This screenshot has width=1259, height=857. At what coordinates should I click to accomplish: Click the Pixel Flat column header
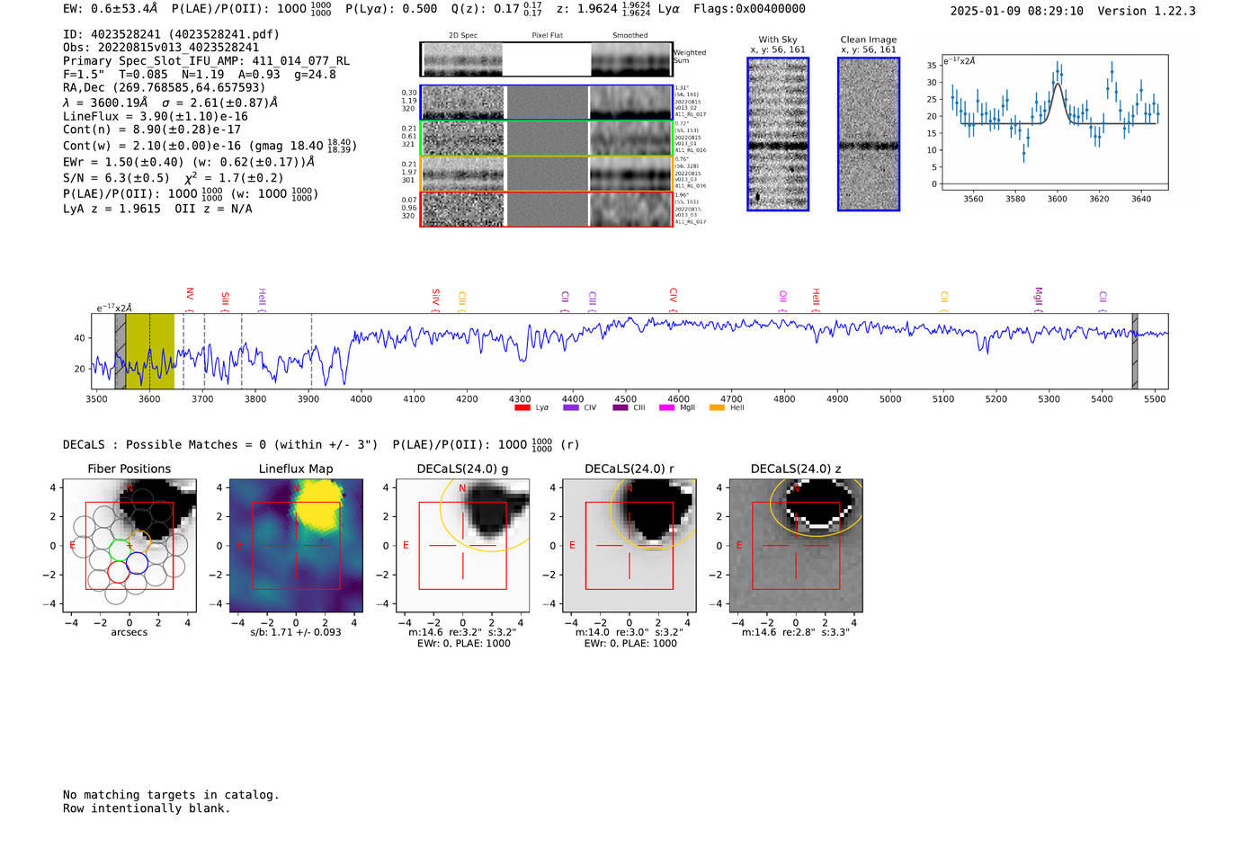pos(547,35)
